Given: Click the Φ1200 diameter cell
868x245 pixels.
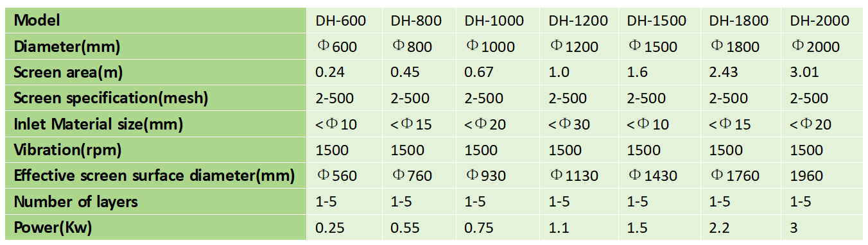Looking at the screenshot, I should pyautogui.click(x=574, y=47).
